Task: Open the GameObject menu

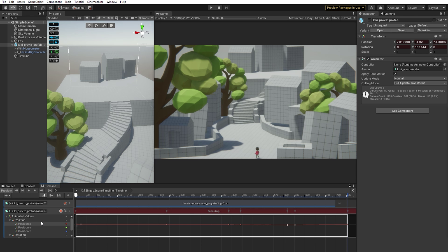Action: 36,2
